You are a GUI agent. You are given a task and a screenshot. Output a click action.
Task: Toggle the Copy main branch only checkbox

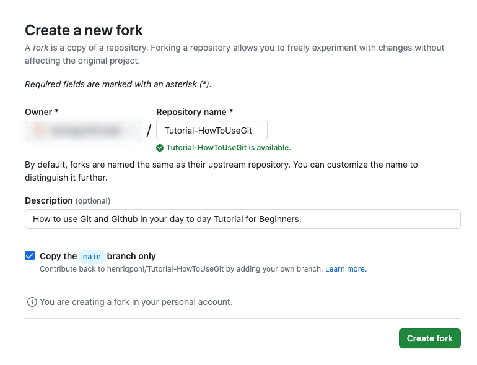pos(30,256)
